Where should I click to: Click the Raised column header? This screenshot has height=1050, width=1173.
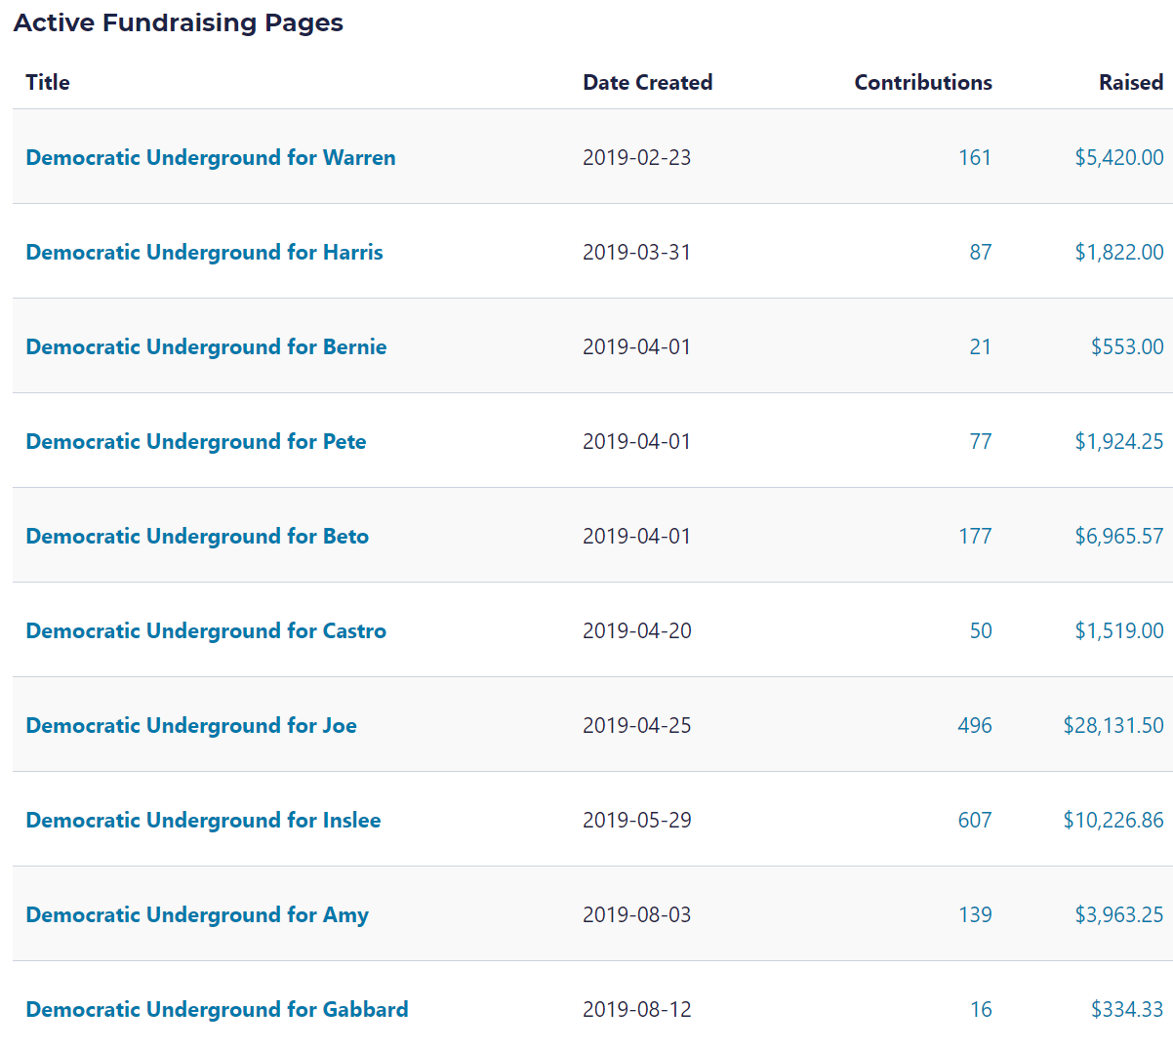coord(1130,83)
